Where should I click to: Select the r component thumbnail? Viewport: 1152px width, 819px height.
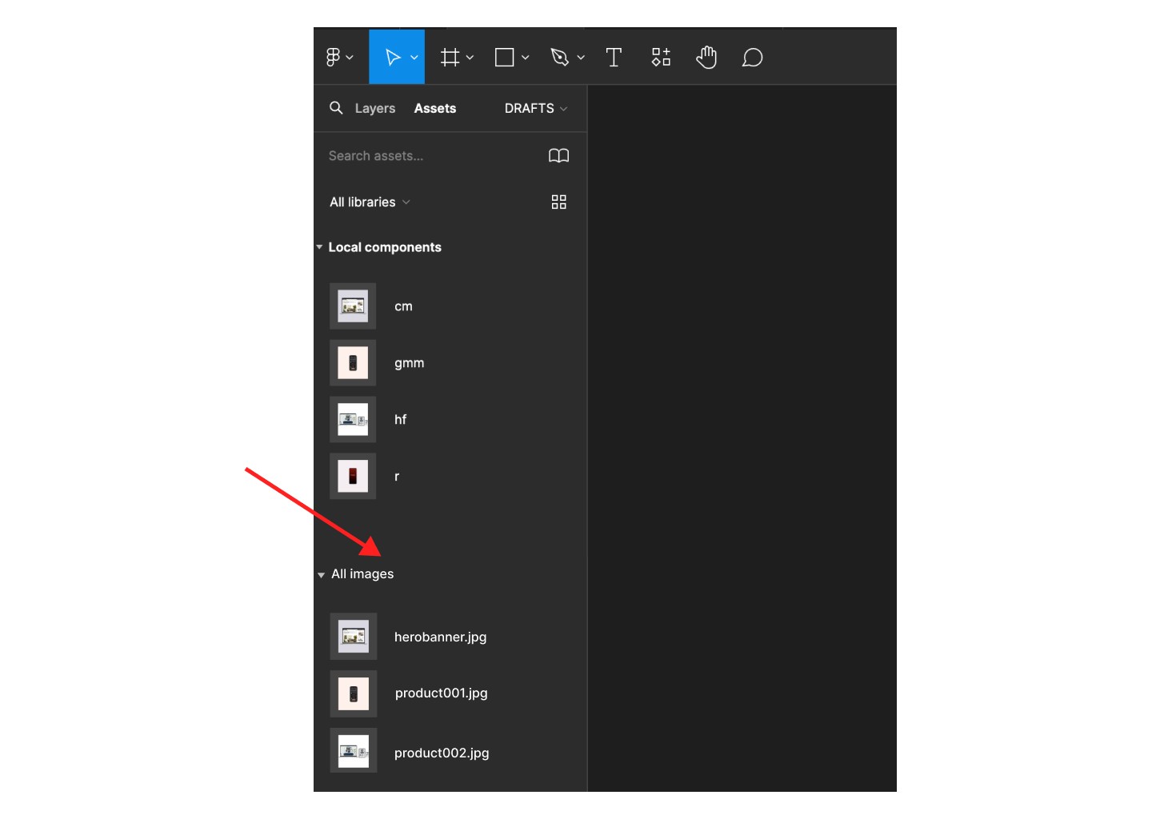coord(353,477)
